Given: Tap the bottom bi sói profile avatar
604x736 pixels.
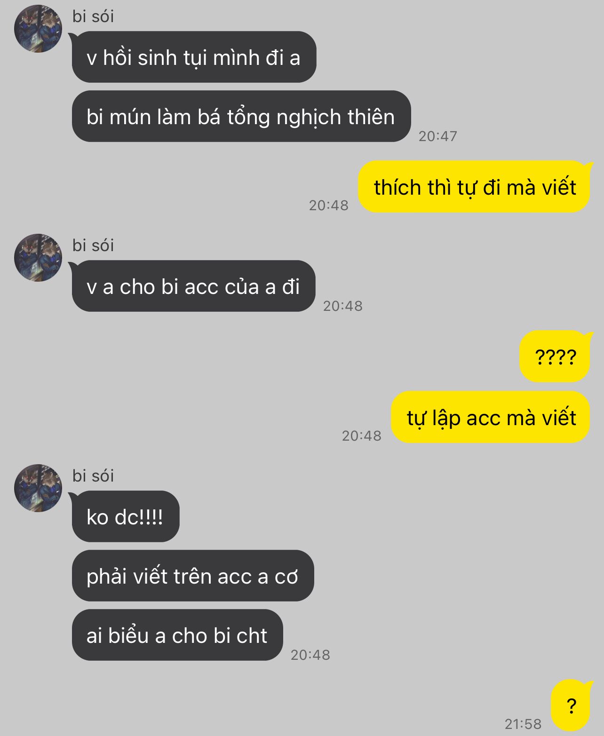Looking at the screenshot, I should [x=38, y=488].
